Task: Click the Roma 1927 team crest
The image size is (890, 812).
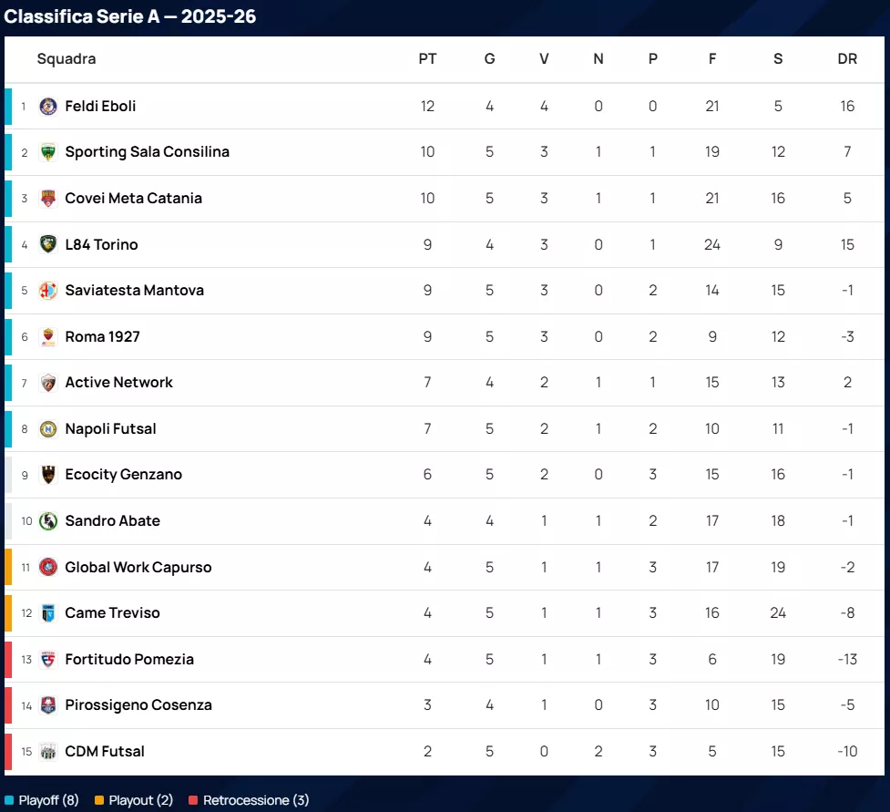Action: (48, 337)
